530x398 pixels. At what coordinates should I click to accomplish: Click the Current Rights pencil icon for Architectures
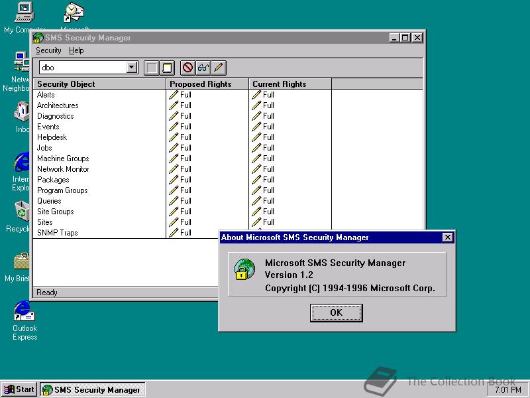click(256, 105)
